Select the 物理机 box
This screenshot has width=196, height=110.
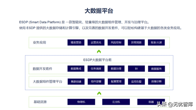pos(81,102)
